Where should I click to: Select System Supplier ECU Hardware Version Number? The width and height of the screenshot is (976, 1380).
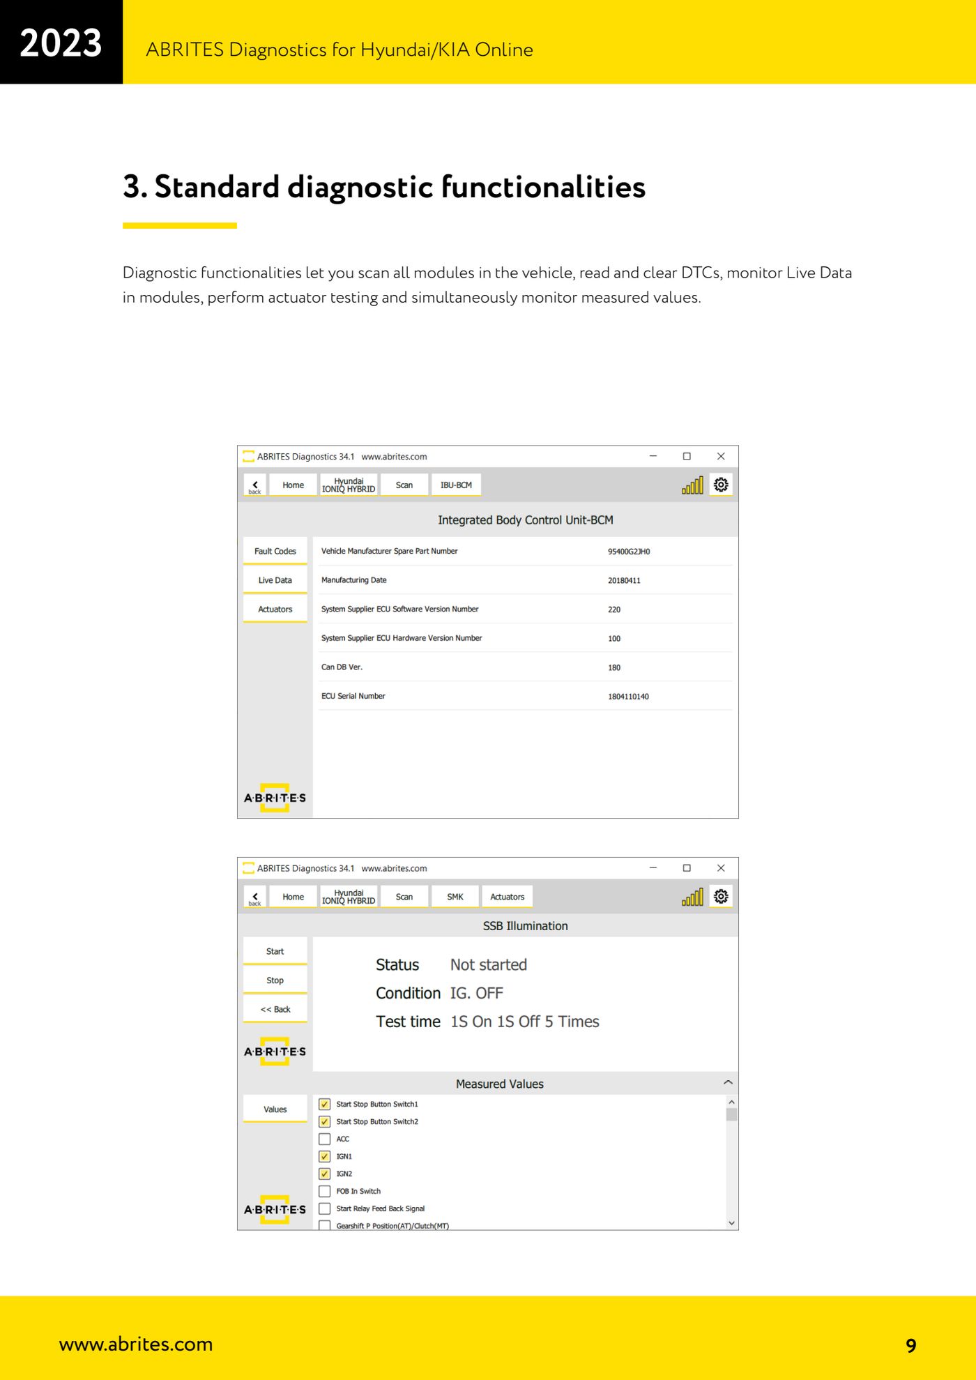[x=402, y=638]
